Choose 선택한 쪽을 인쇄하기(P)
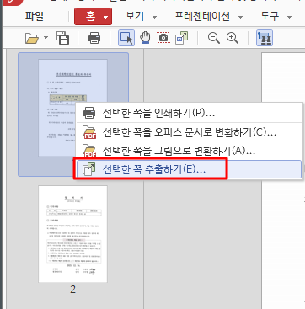The image size is (305, 309). (190, 113)
